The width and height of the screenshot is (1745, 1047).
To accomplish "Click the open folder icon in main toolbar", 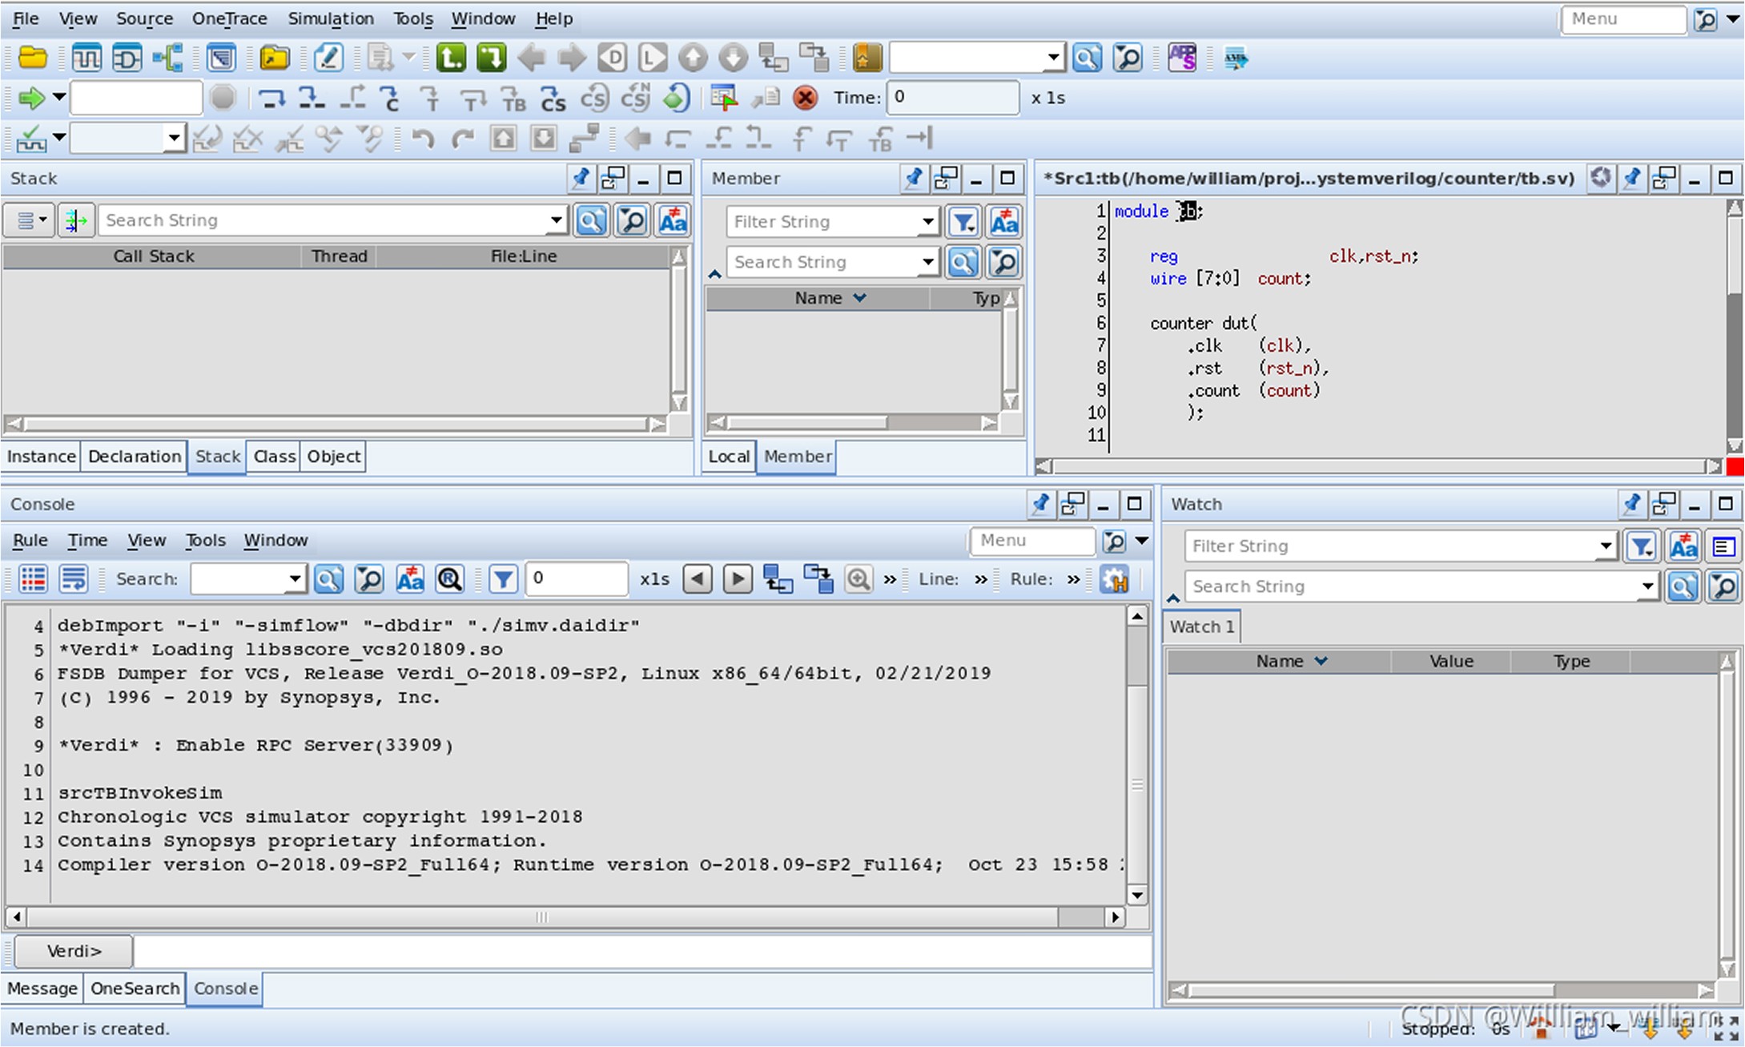I will (x=33, y=58).
